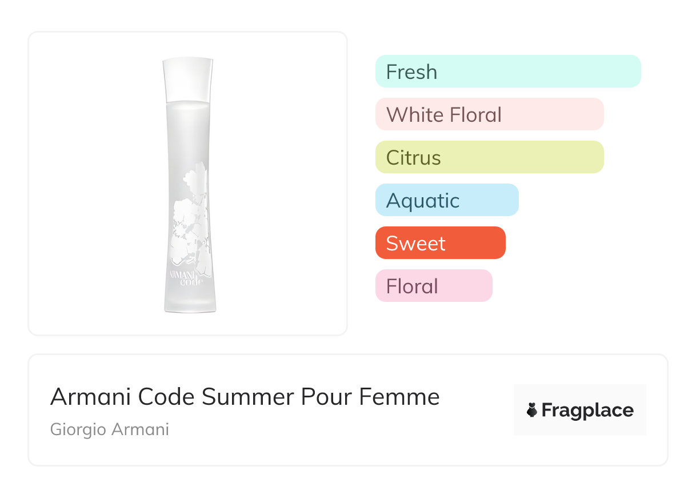The image size is (696, 494).
Task: Click the word "Giorgio" in brand name
Action: [77, 429]
